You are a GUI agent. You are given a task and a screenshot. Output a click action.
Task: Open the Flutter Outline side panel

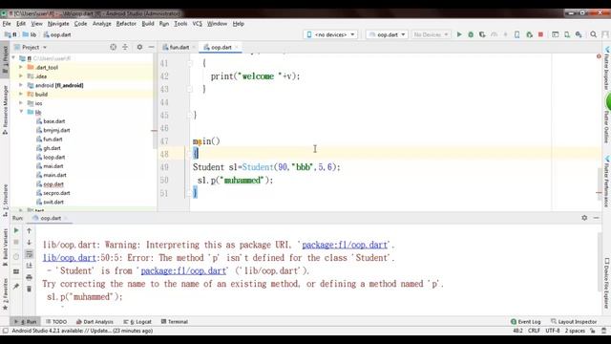click(x=607, y=126)
